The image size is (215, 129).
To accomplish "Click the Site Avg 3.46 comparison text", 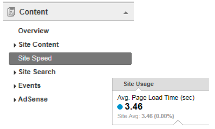I will [146, 116].
